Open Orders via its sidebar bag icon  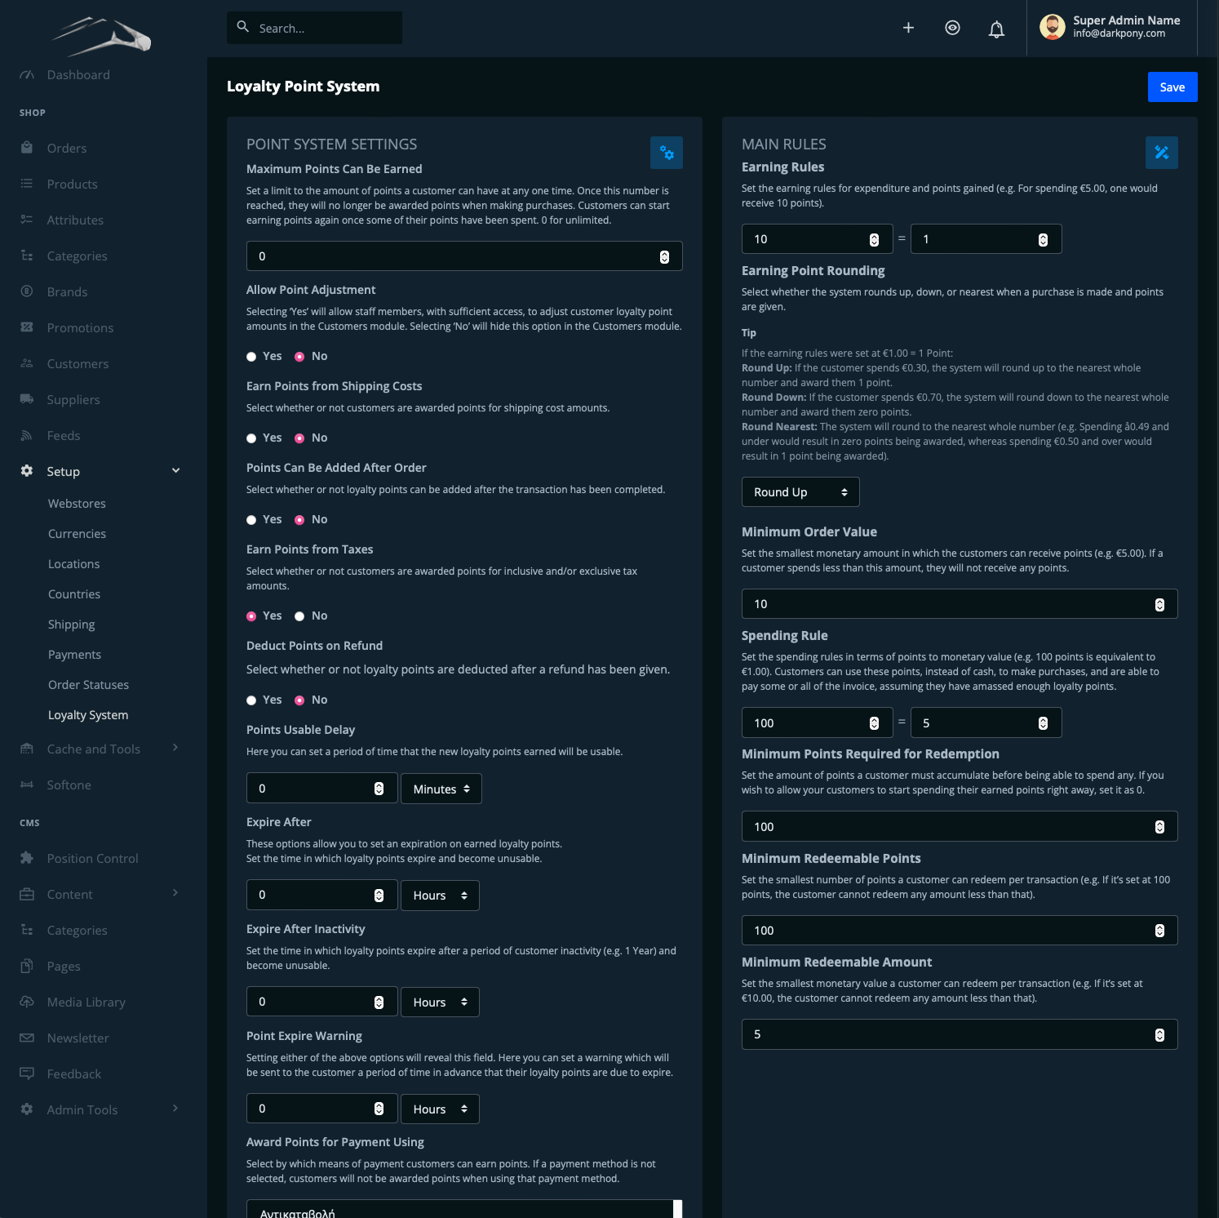coord(27,148)
